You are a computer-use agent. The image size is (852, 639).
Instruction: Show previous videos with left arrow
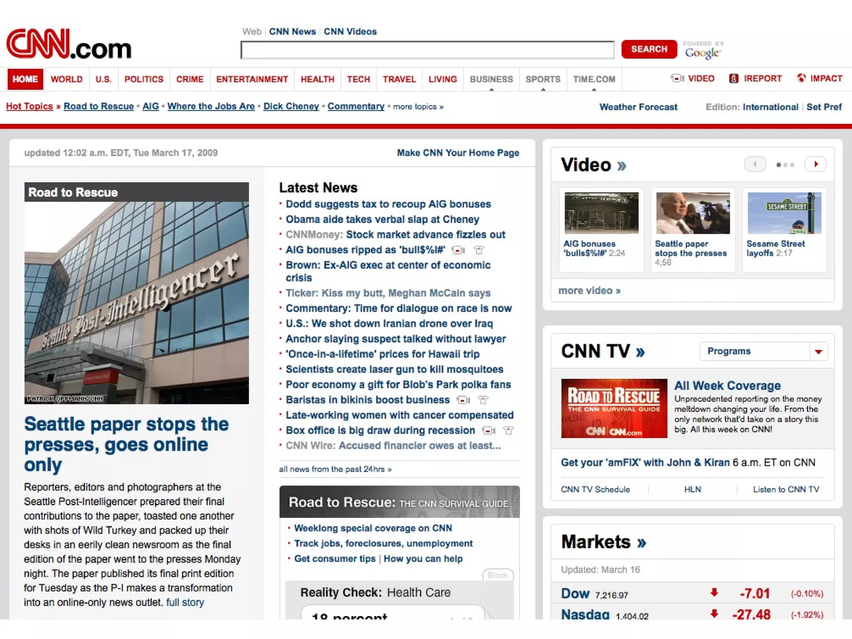[755, 164]
